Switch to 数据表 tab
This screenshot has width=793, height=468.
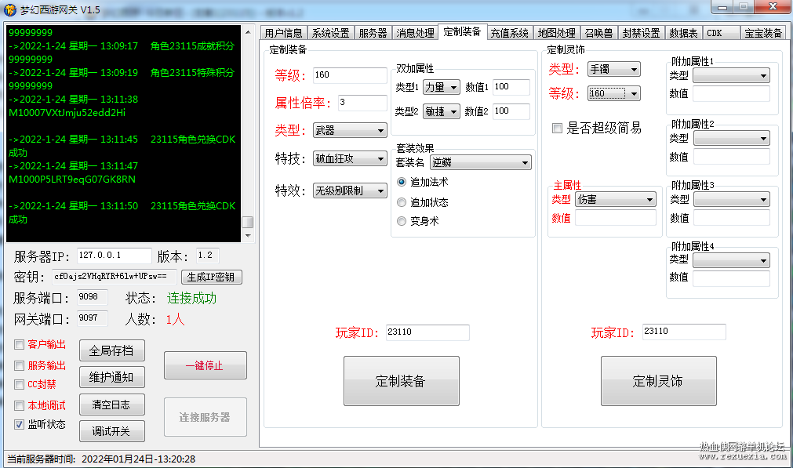point(684,33)
